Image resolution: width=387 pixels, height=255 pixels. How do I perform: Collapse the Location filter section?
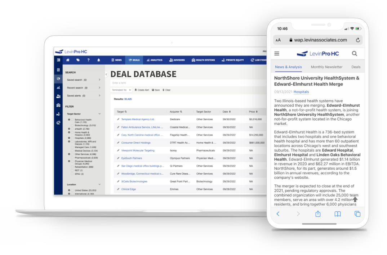tap(99, 184)
